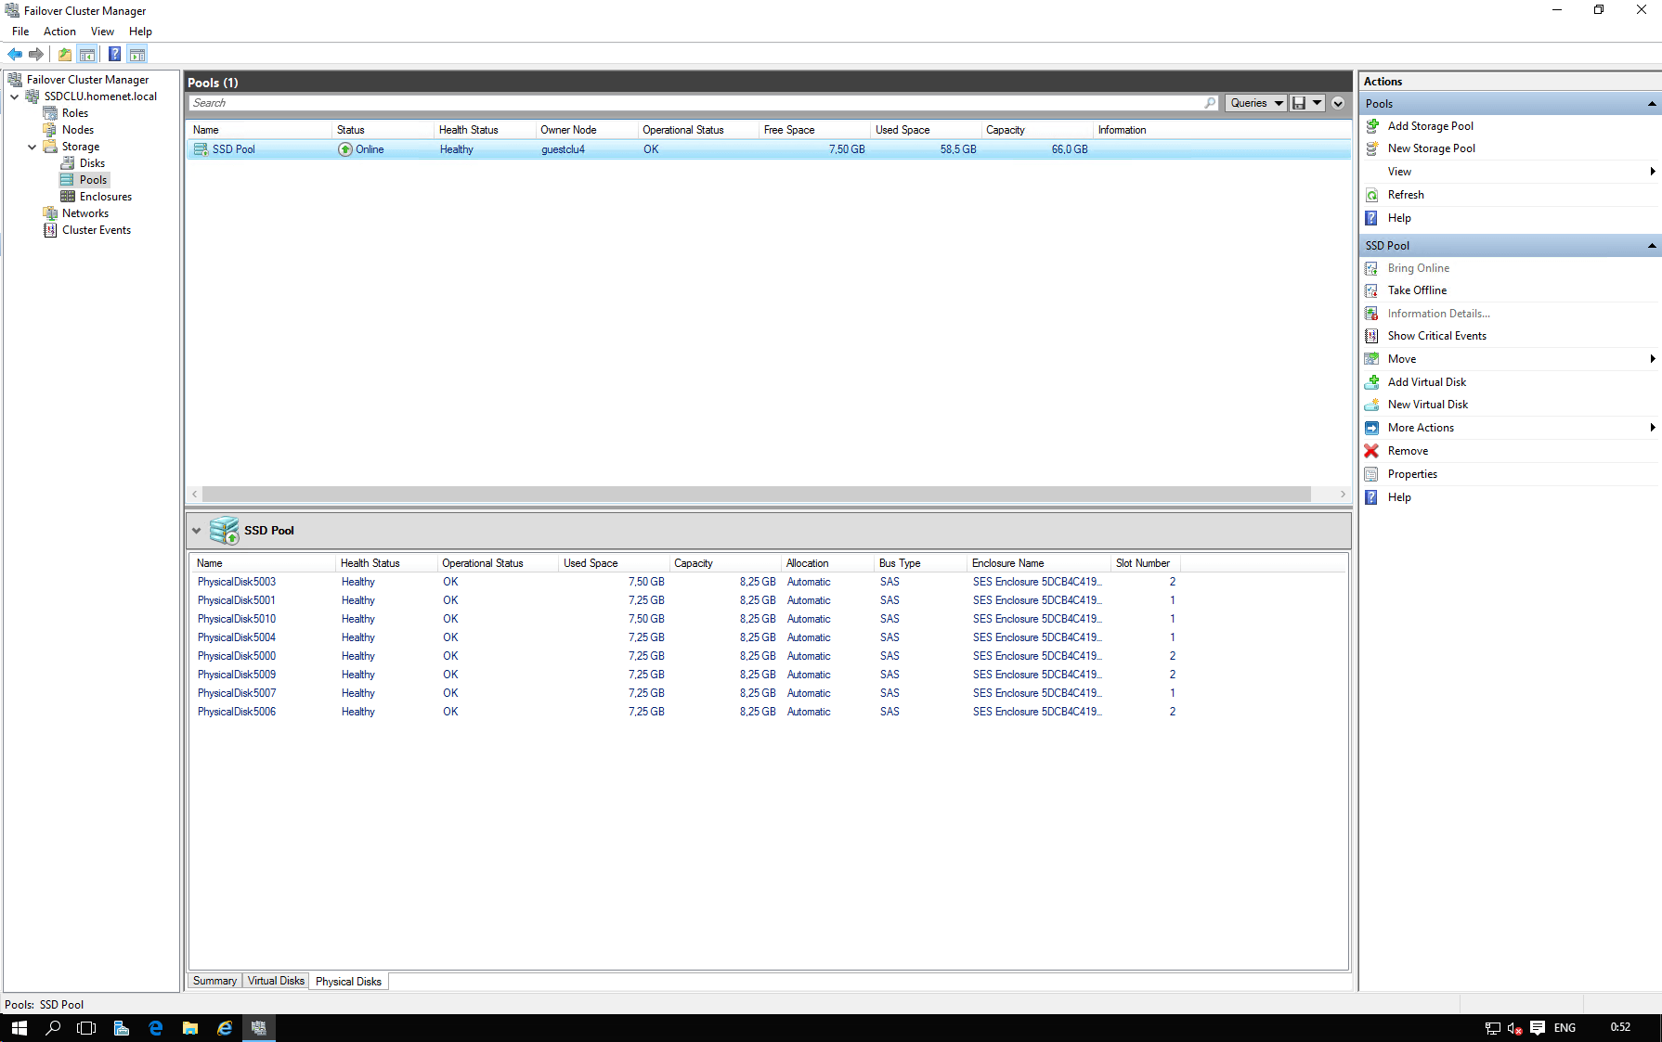Collapse the SSDCLU.homenet.local tree node
This screenshot has width=1662, height=1042.
click(x=15, y=96)
